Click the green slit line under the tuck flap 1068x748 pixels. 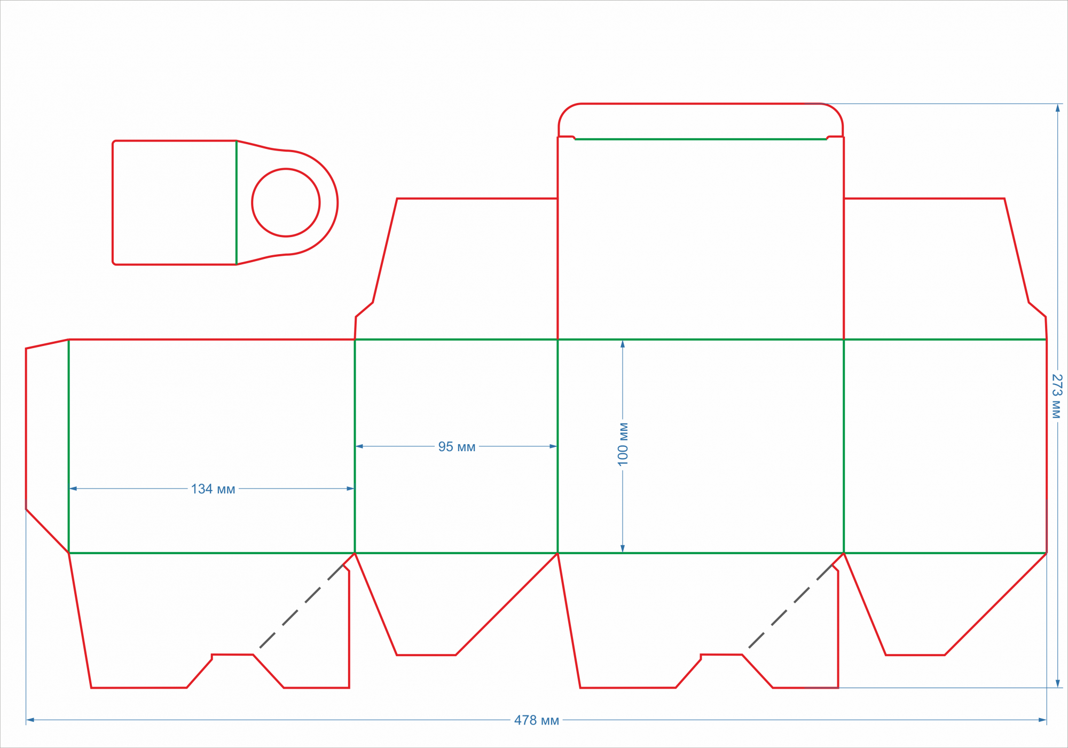(701, 139)
